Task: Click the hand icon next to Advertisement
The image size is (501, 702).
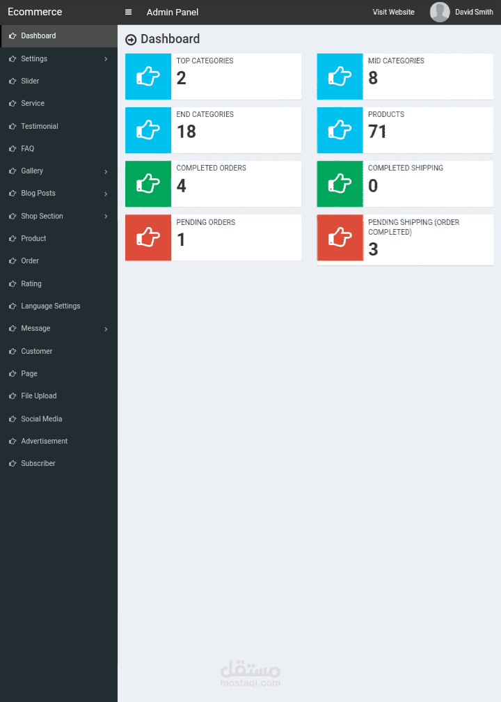Action: (x=13, y=442)
